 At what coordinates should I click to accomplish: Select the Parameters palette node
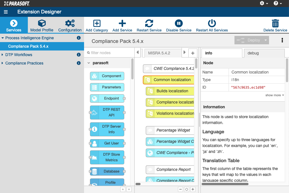[x=107, y=87]
